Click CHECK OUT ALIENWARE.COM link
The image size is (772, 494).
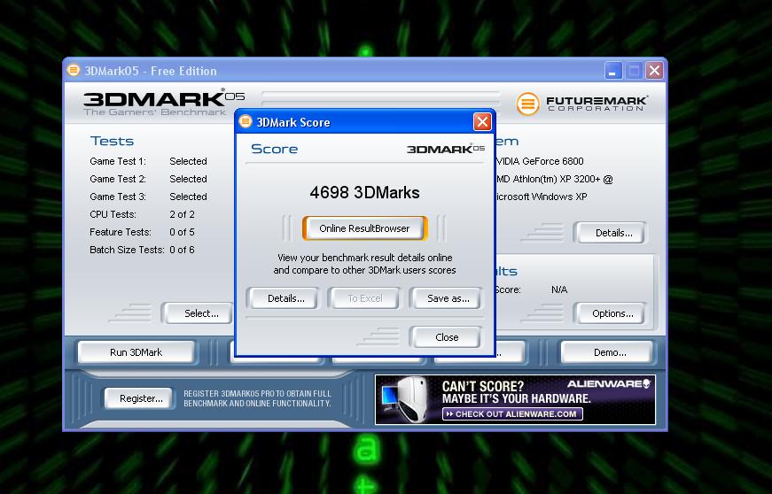512,414
